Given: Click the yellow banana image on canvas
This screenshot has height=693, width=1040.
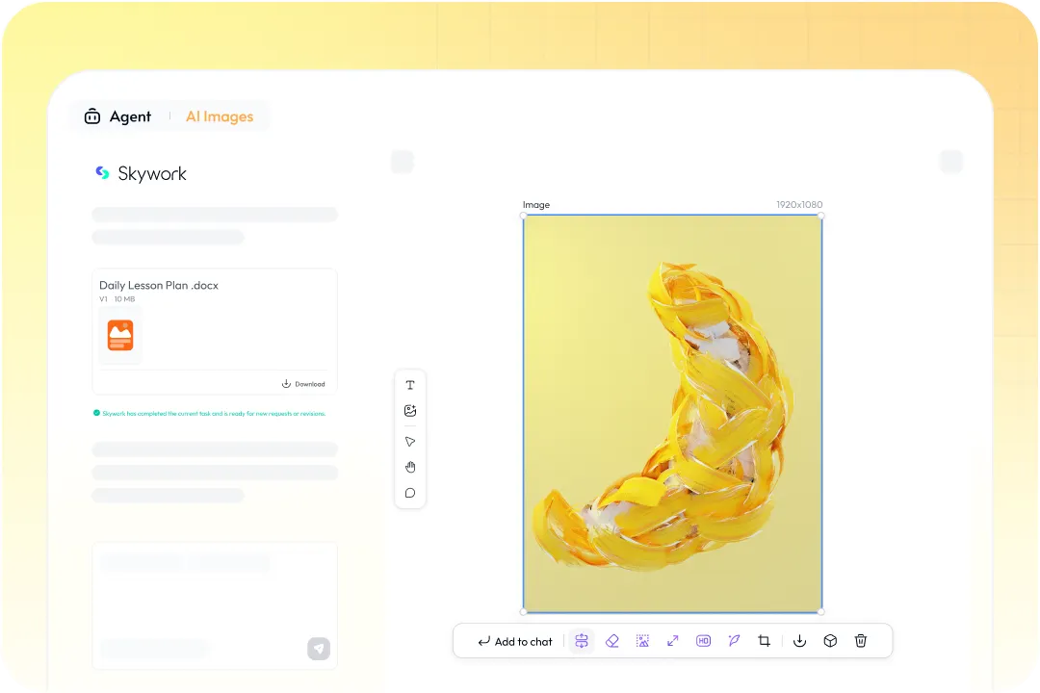Looking at the screenshot, I should coord(672,414).
